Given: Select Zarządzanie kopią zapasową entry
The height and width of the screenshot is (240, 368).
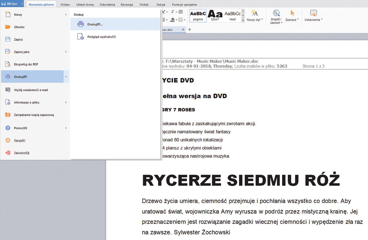Looking at the screenshot, I should (35, 115).
